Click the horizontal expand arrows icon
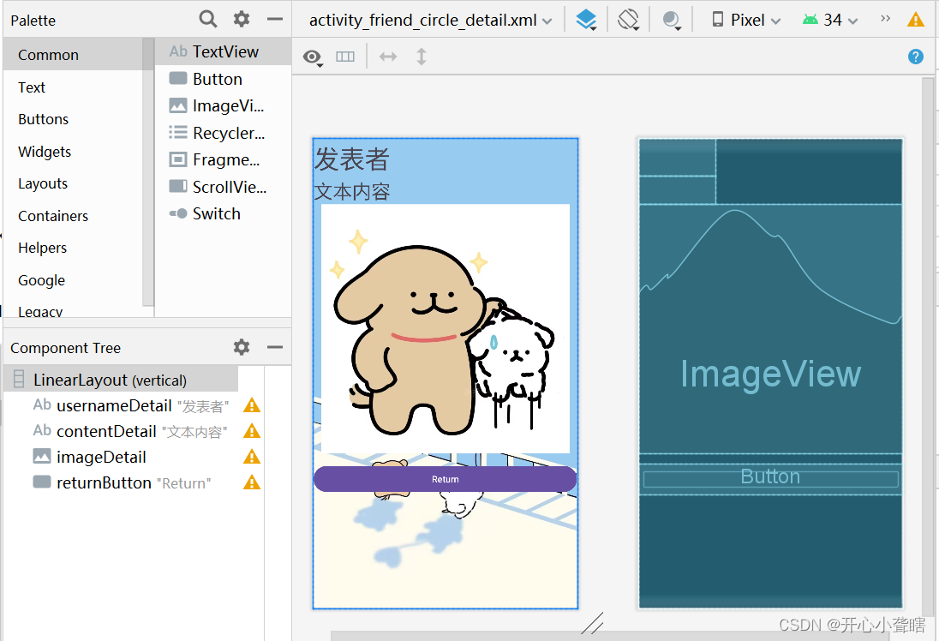Image resolution: width=939 pixels, height=641 pixels. (x=388, y=57)
